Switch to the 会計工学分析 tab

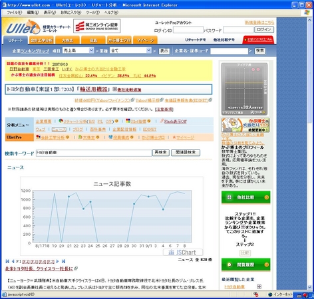41,40
